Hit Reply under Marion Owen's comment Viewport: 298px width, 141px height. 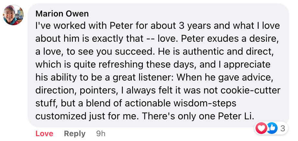click(x=75, y=134)
